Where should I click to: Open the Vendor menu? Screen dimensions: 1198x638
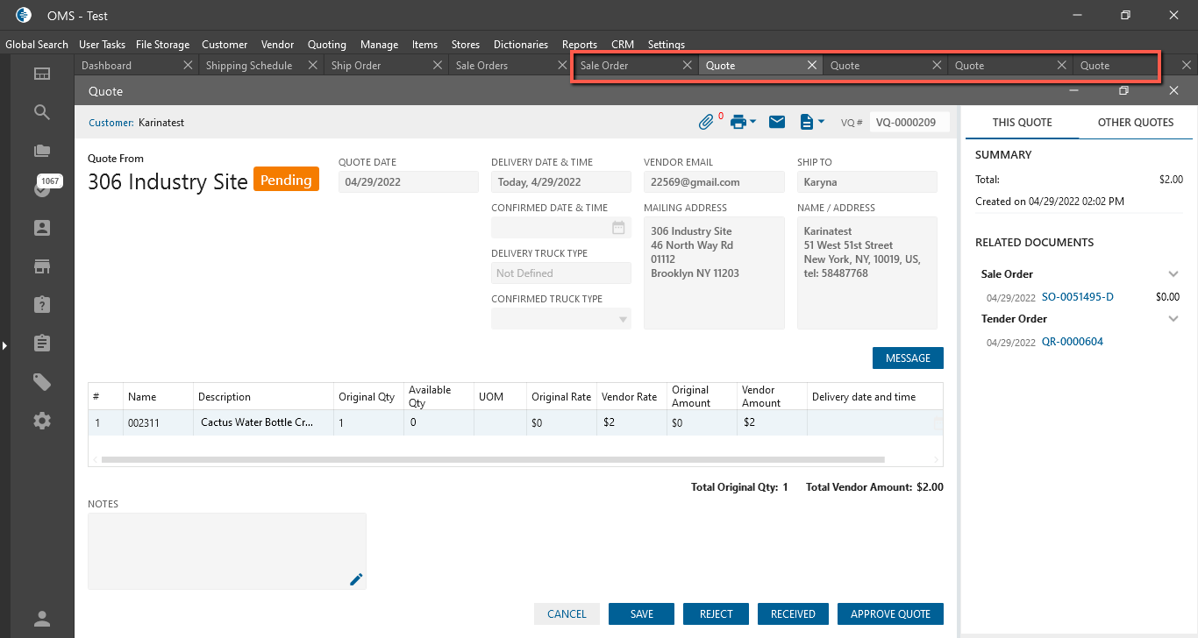pos(278,44)
